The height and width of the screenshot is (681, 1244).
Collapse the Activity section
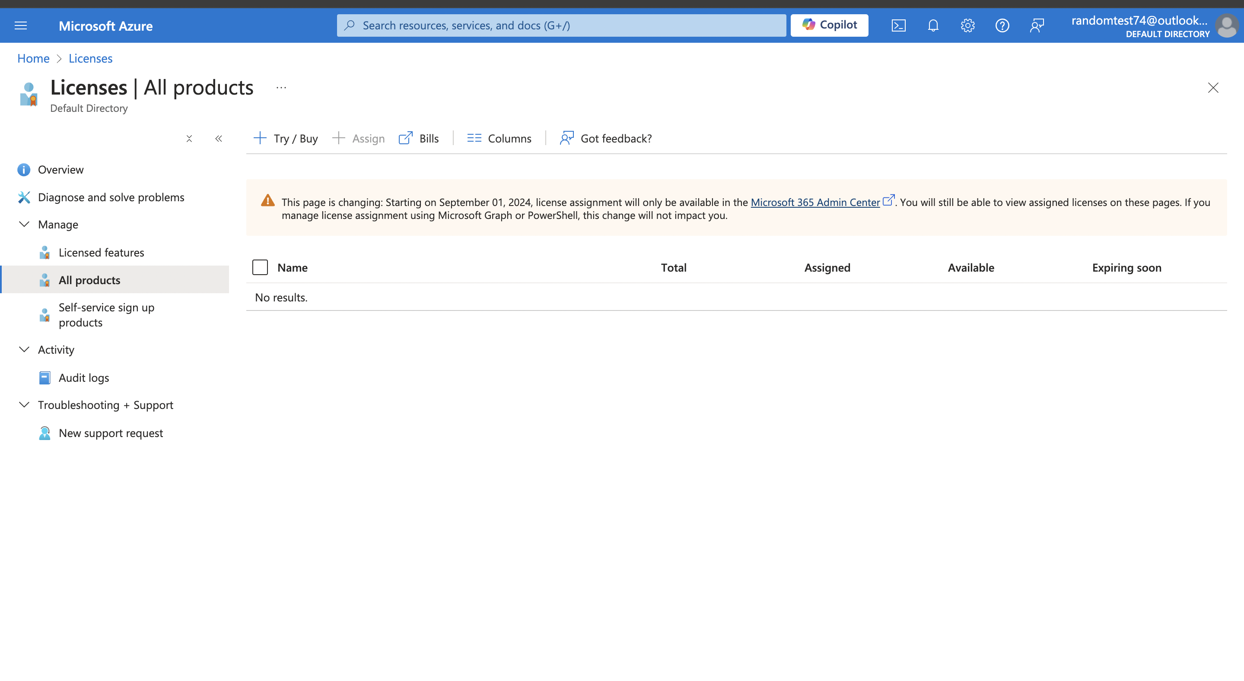coord(24,349)
